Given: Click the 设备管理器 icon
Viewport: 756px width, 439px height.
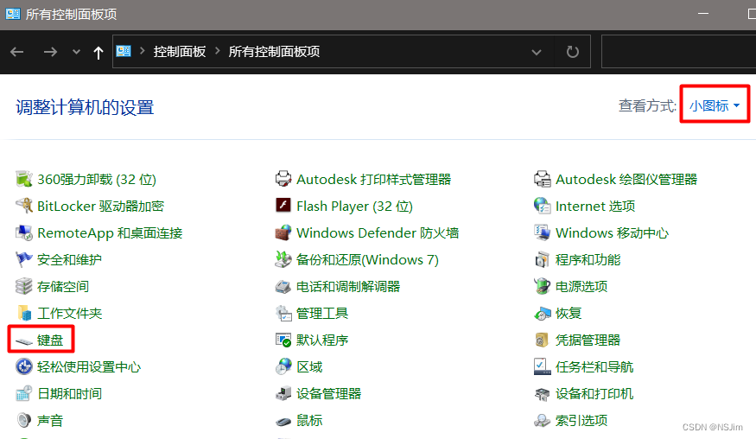Looking at the screenshot, I should tap(283, 394).
